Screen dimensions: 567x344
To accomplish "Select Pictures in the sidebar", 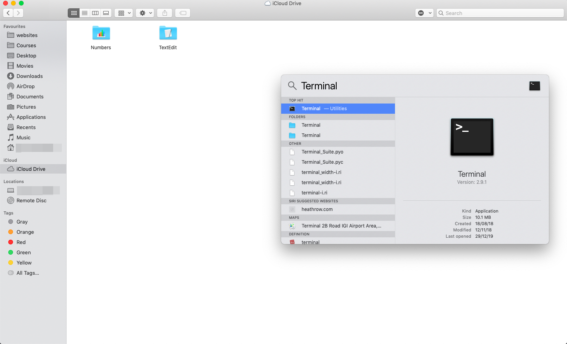I will coord(33,107).
